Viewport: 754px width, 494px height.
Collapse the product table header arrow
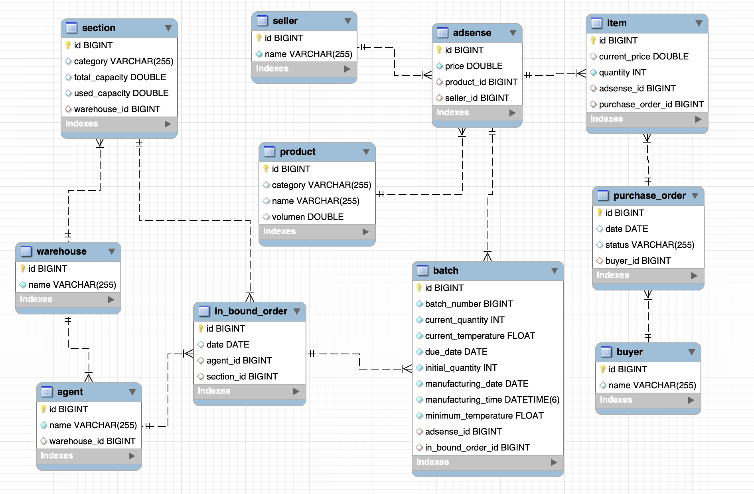tap(366, 152)
